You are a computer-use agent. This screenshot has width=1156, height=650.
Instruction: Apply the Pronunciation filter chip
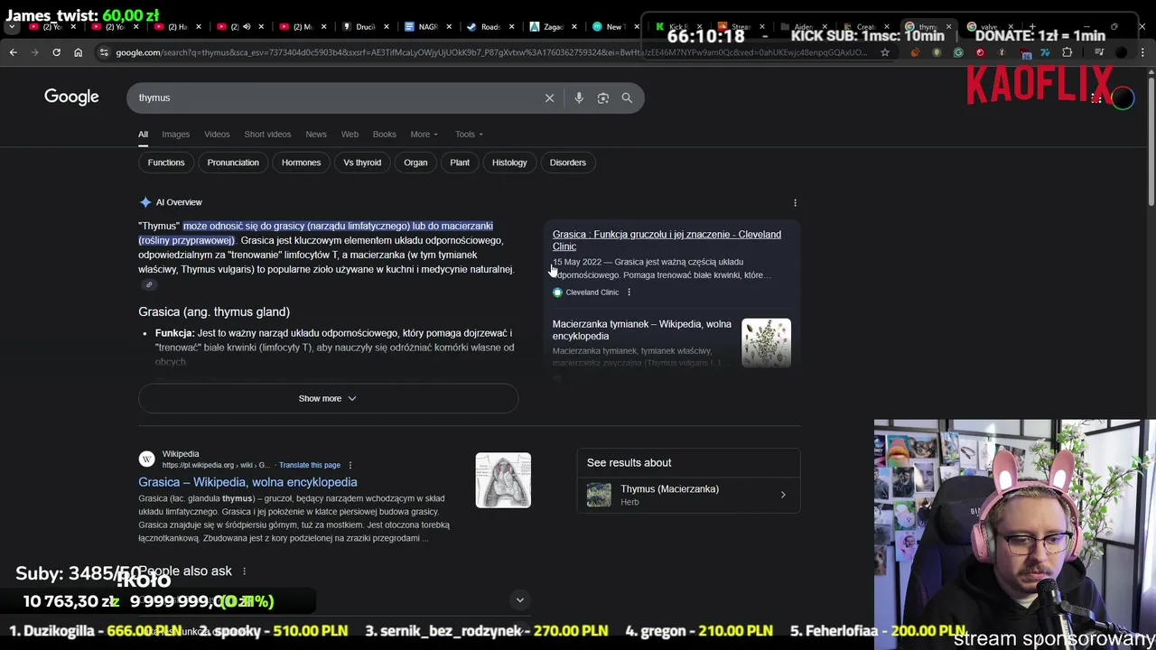(233, 162)
